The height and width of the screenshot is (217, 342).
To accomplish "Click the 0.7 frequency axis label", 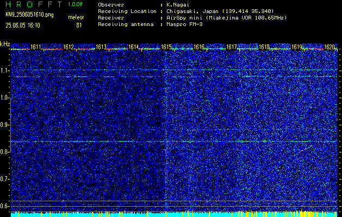I will coord(5,179).
